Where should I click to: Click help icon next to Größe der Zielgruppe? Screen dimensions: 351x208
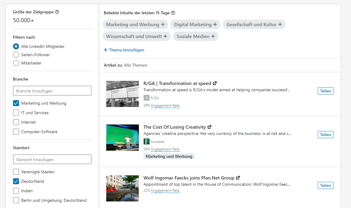coord(57,12)
